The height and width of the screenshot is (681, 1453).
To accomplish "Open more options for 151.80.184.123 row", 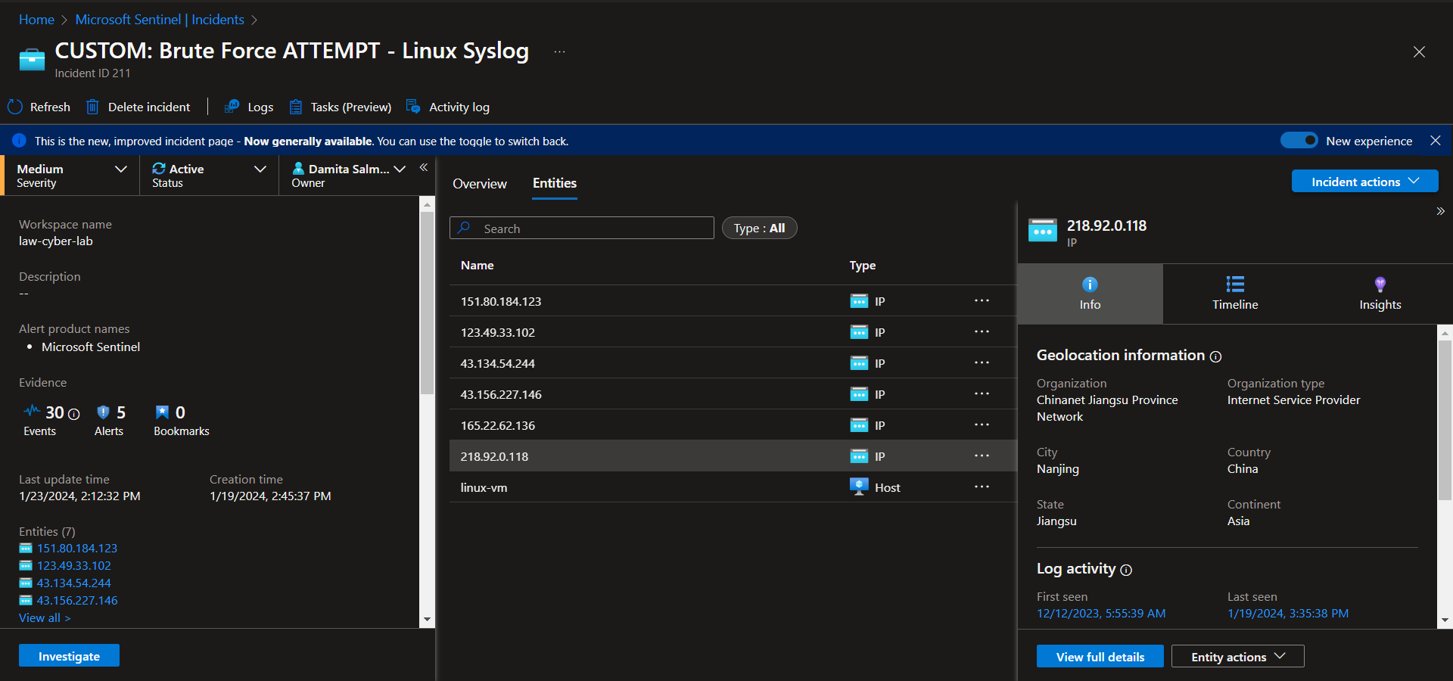I will (982, 300).
